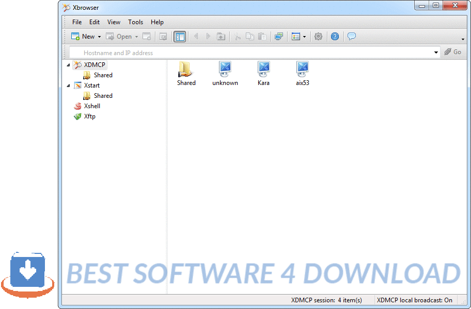Click the Xstart tree icon
The height and width of the screenshot is (309, 471).
click(77, 85)
